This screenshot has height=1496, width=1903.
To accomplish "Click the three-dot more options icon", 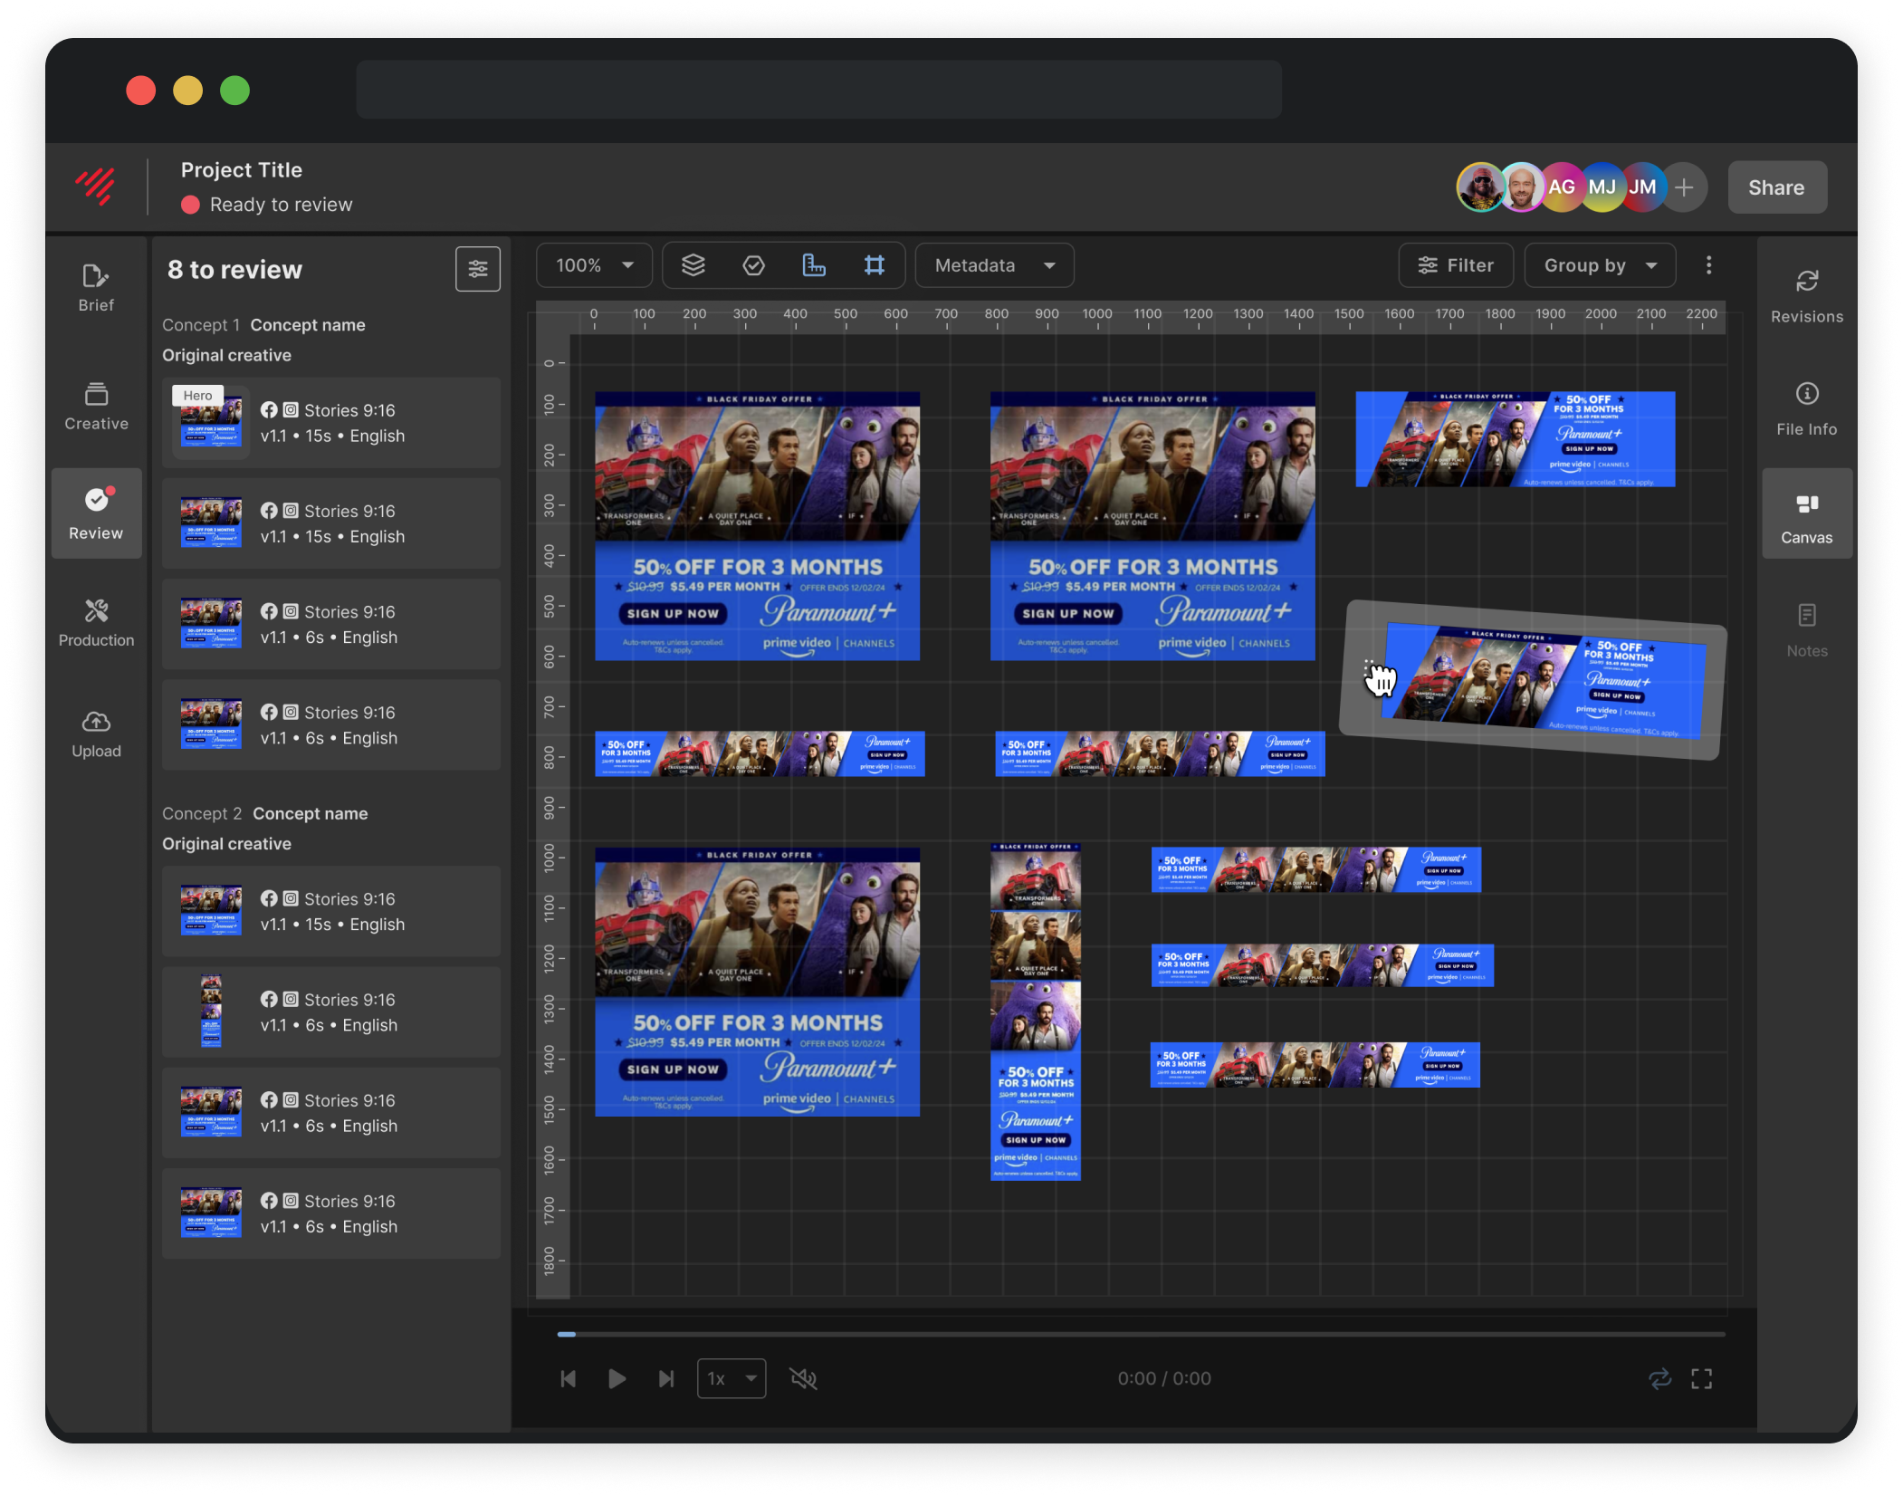I will tap(1708, 265).
